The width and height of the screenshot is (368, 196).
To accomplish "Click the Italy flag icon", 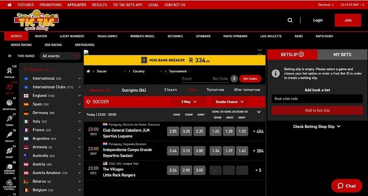I will click(x=26, y=122).
